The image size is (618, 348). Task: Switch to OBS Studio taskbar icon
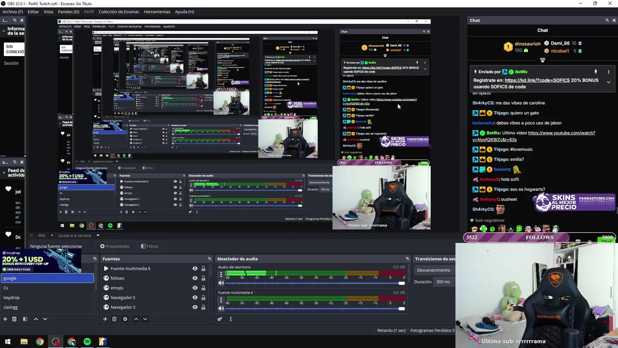click(56, 342)
